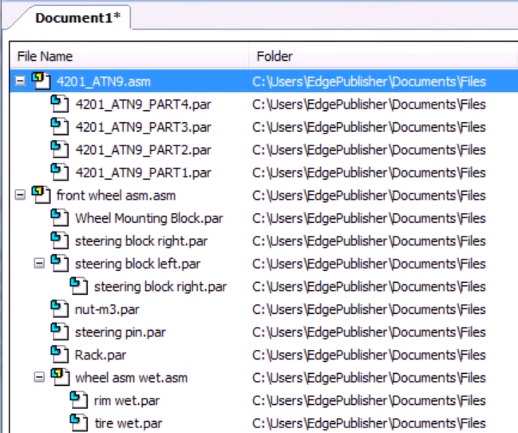
Task: Switch to the Document1 tab
Action: coord(77,17)
